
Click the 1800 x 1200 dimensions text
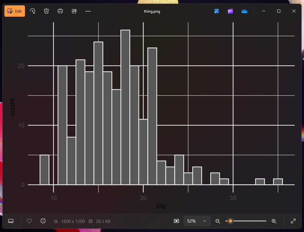pos(73,221)
